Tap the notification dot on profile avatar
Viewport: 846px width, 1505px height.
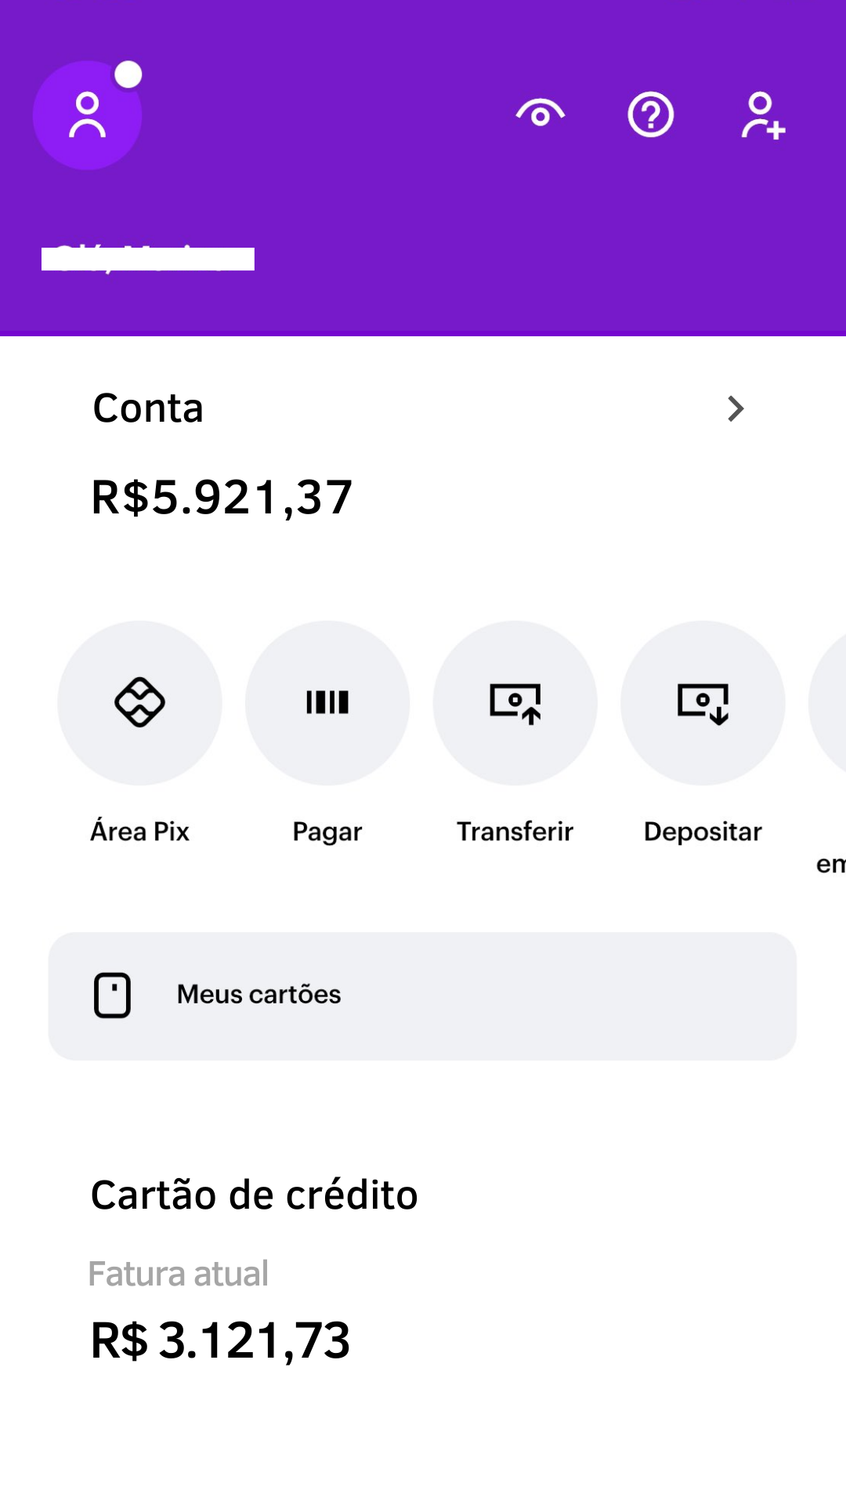[x=128, y=75]
